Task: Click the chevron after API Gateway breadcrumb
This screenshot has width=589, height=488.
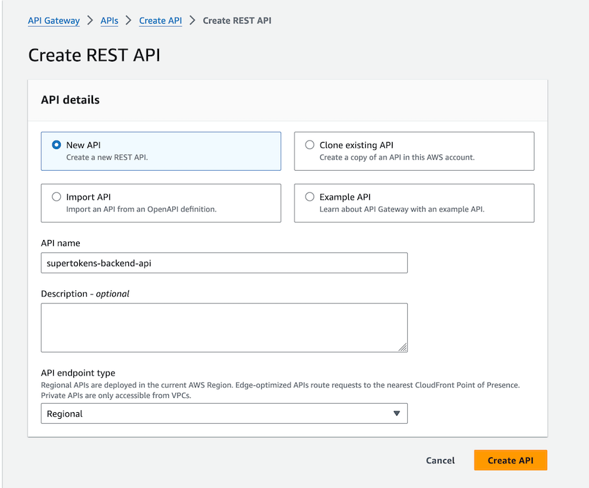Action: (90, 20)
